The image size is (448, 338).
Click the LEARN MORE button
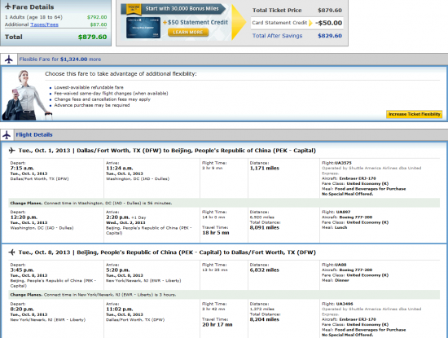[x=188, y=33]
